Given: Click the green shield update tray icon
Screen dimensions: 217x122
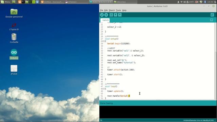Looking at the screenshot, I should click(x=201, y=2).
